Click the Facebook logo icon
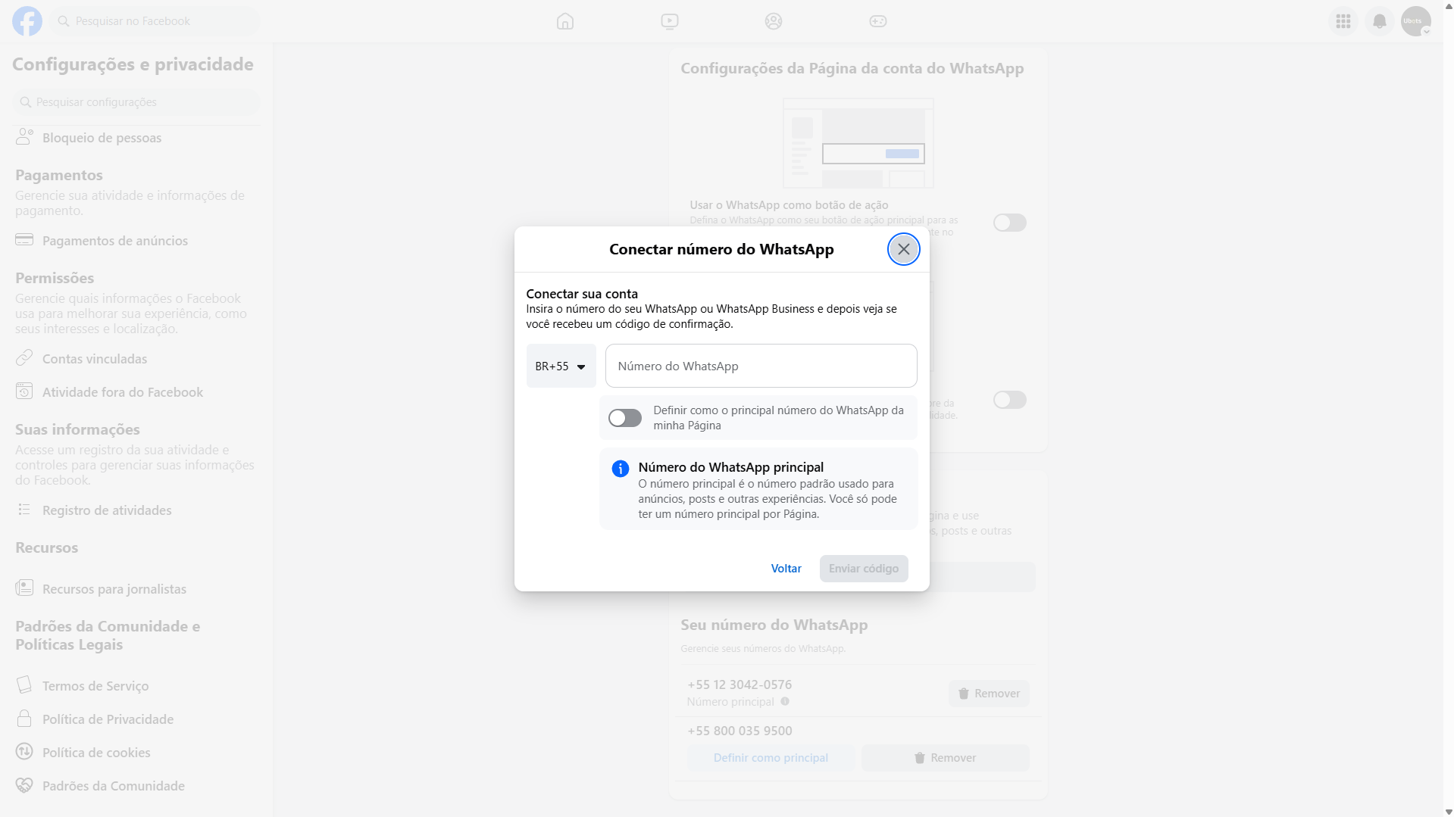This screenshot has width=1454, height=817. pos(27,21)
